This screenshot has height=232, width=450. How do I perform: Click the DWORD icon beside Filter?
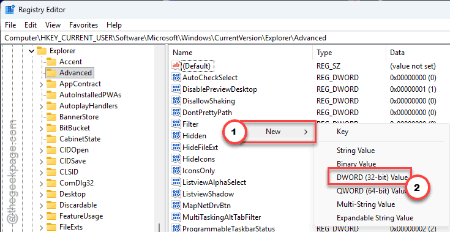point(176,124)
